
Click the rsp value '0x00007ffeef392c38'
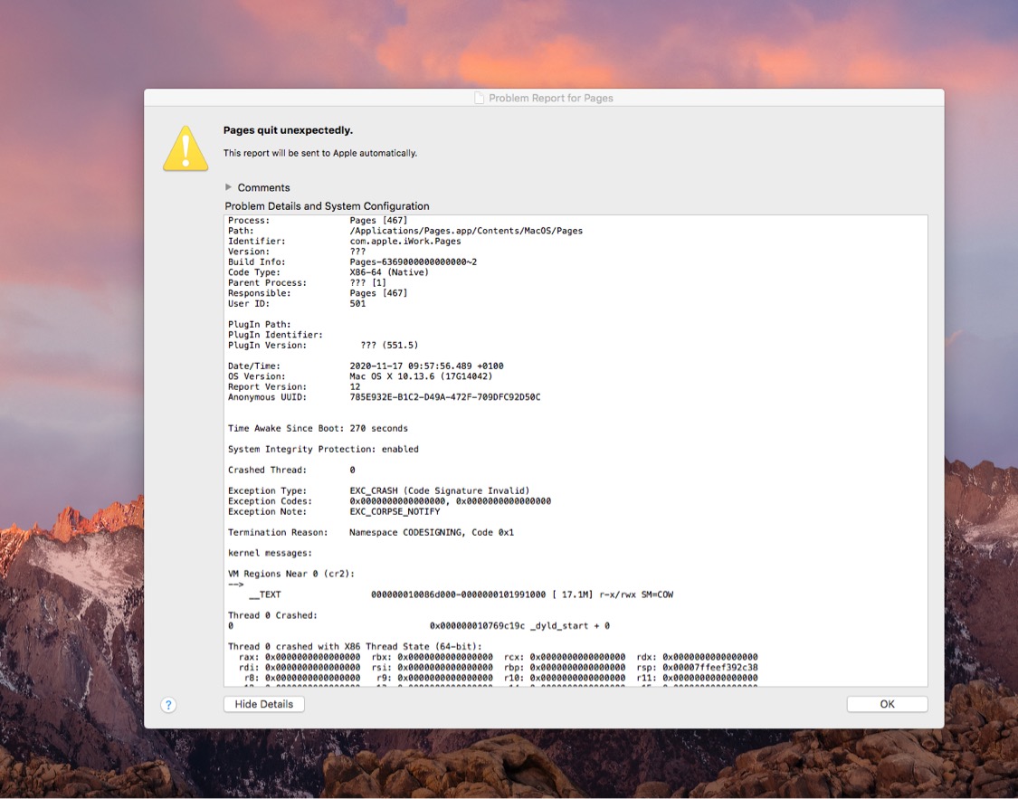[x=710, y=667]
